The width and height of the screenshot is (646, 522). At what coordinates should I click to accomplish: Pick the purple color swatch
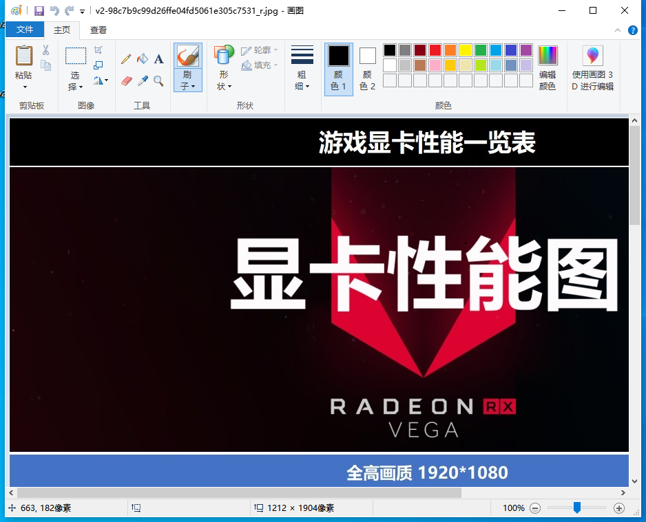(x=525, y=50)
